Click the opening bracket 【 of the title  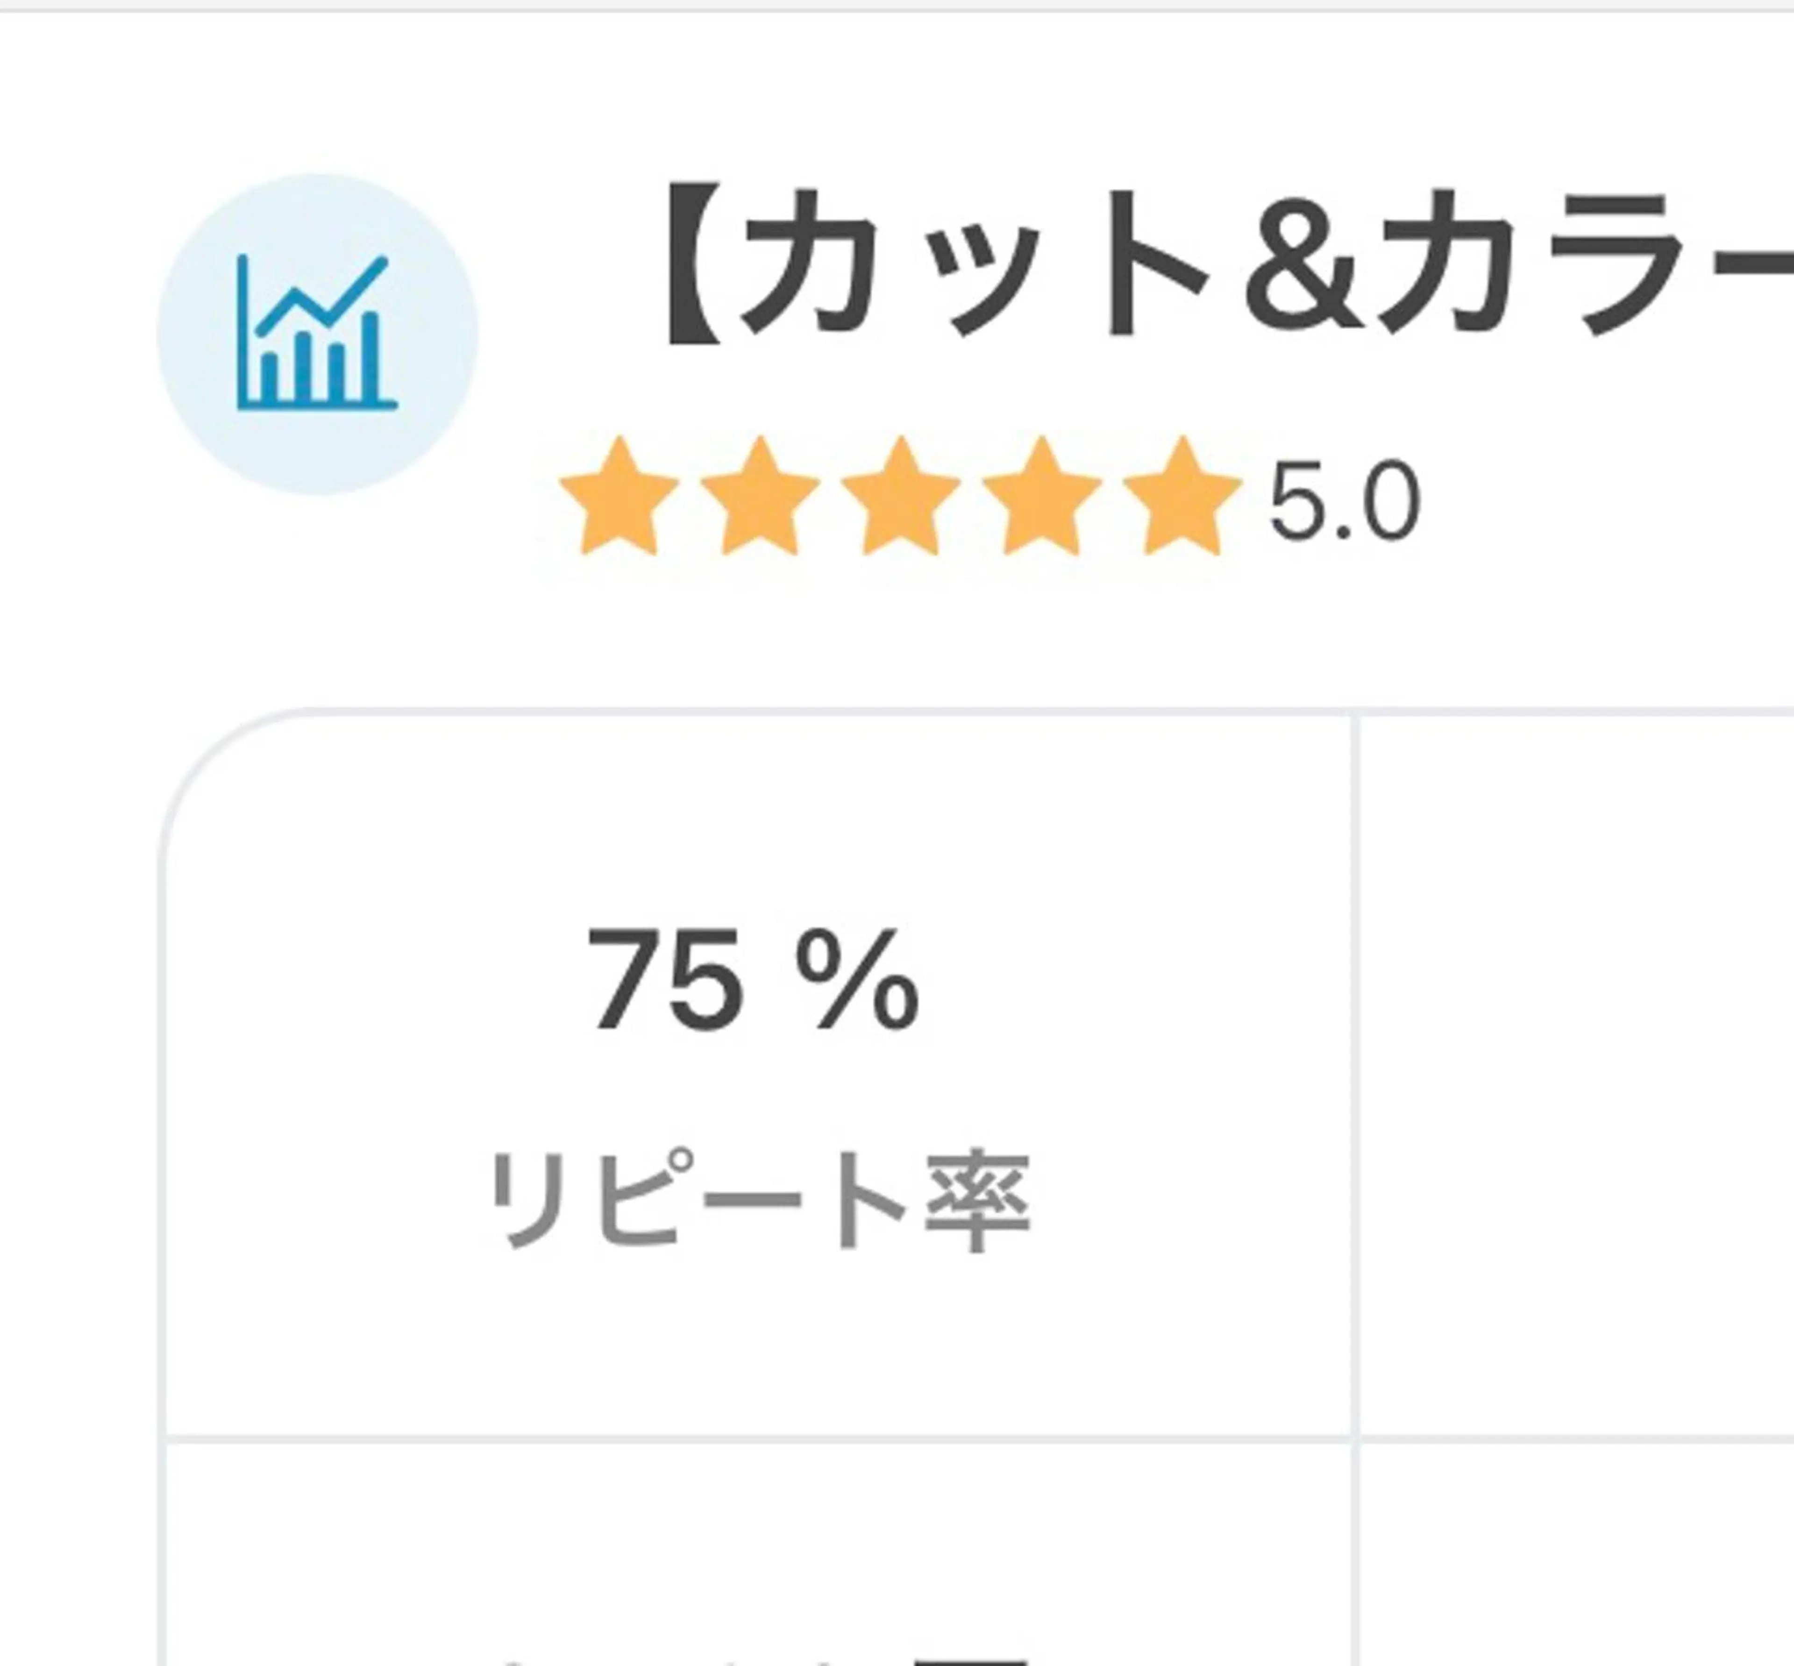(694, 264)
